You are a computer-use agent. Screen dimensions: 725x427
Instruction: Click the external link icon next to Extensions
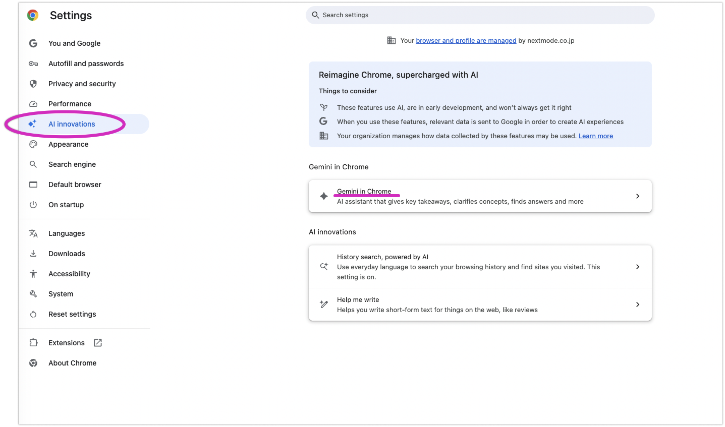(x=98, y=343)
